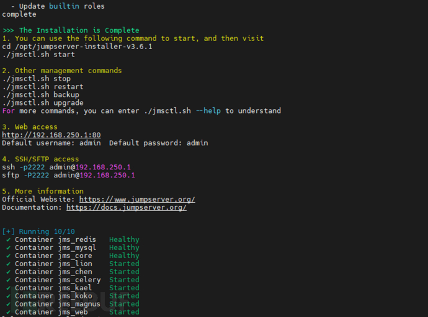Image resolution: width=428 pixels, height=317 pixels.
Task: Open the http://192.168.250.1:80 web access link
Action: [51, 135]
